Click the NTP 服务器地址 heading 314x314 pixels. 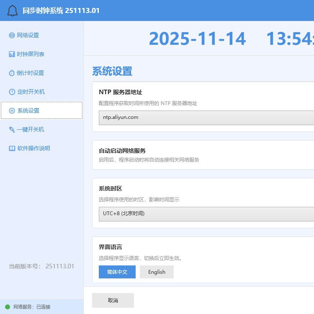[x=121, y=92]
